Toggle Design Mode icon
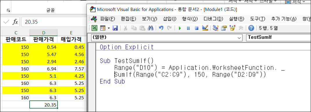The image size is (311, 112). click(205, 28)
